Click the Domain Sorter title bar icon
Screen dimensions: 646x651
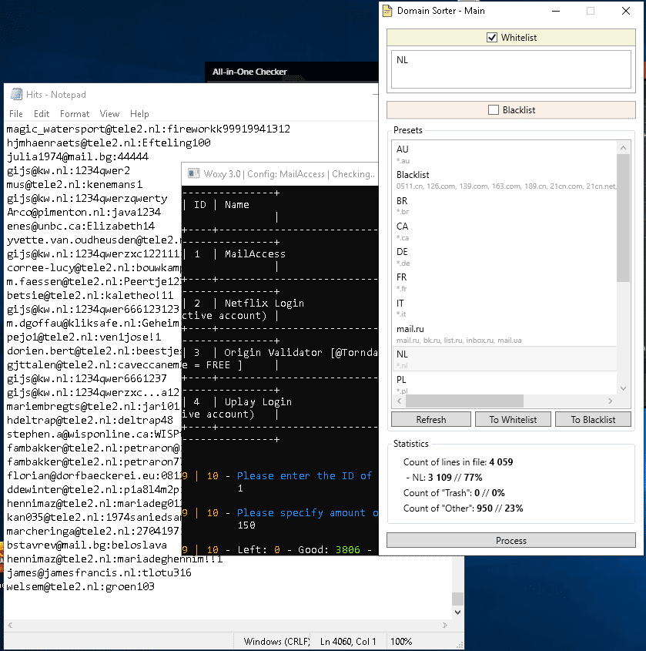(x=388, y=12)
